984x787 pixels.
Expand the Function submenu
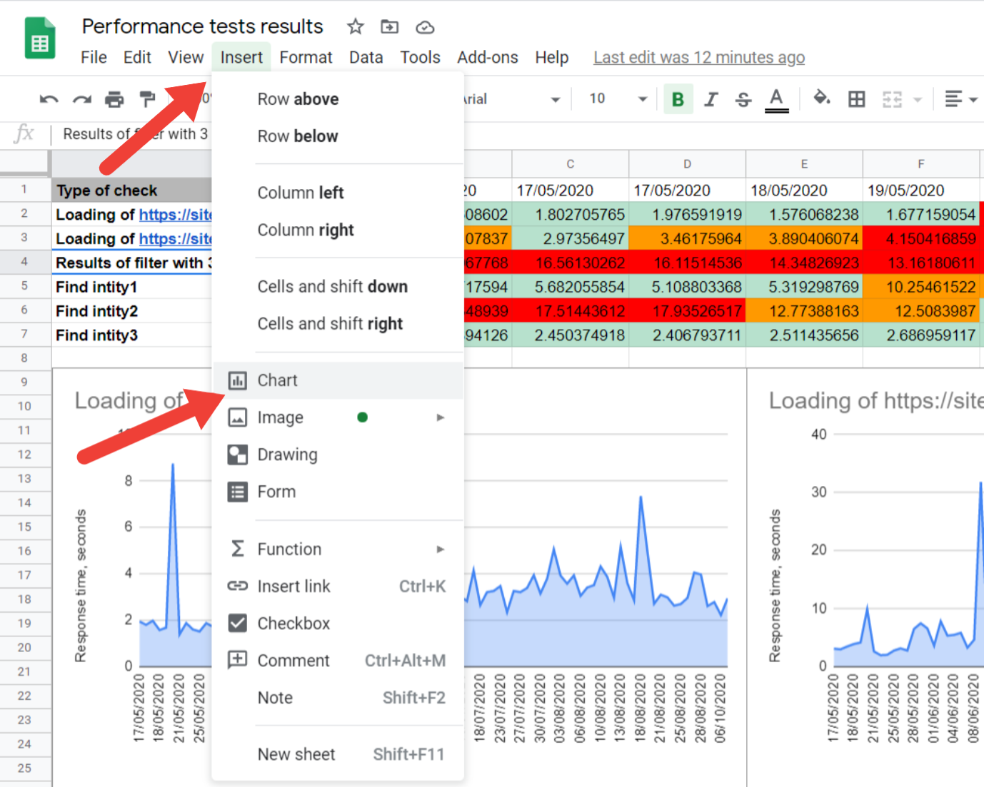click(440, 549)
